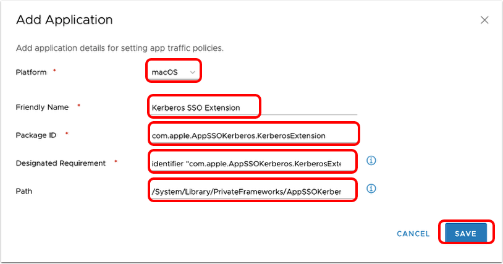
Task: Click the Package ID label
Action: (36, 134)
